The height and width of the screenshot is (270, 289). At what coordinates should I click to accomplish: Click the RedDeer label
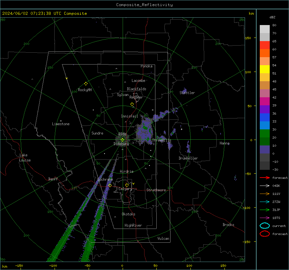pyautogui.click(x=136, y=97)
